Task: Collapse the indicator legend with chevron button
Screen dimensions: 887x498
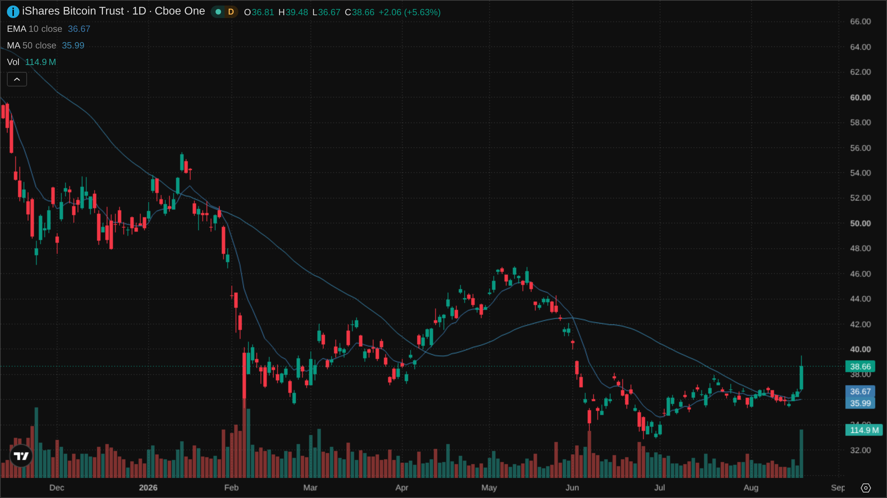Action: (17, 79)
